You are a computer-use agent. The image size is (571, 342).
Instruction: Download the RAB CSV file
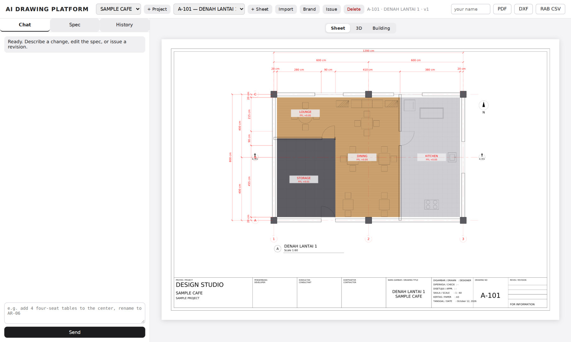(550, 9)
